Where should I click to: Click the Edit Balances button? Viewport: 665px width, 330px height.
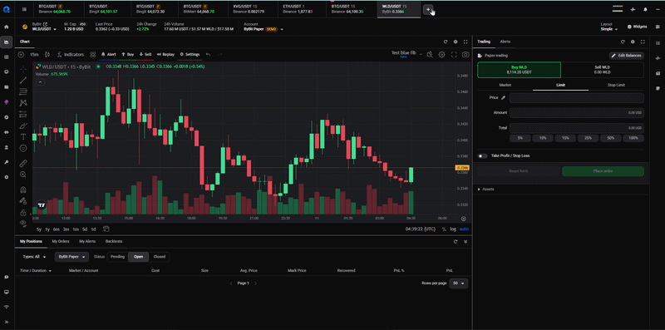(627, 56)
